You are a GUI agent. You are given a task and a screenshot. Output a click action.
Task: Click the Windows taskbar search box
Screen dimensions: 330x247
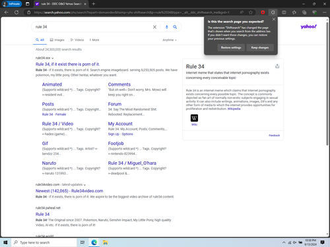pyautogui.click(x=44, y=242)
